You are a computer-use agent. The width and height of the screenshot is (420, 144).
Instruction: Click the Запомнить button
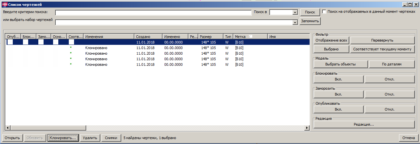310,21
